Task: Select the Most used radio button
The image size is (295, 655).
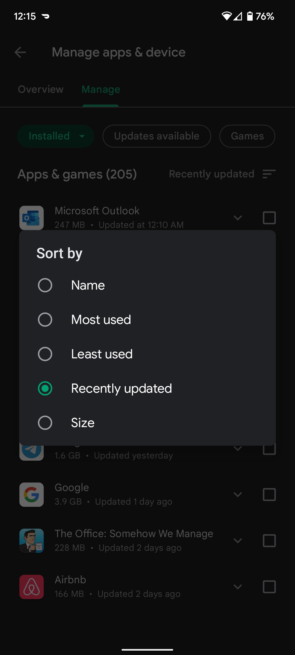Action: (x=45, y=320)
